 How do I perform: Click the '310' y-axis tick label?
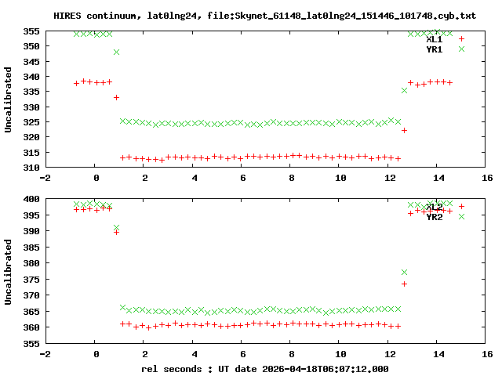coord(31,168)
